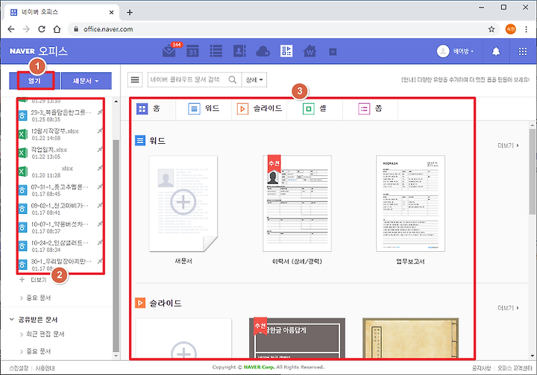Expand more services arrow in header
The image size is (537, 375).
click(333, 51)
